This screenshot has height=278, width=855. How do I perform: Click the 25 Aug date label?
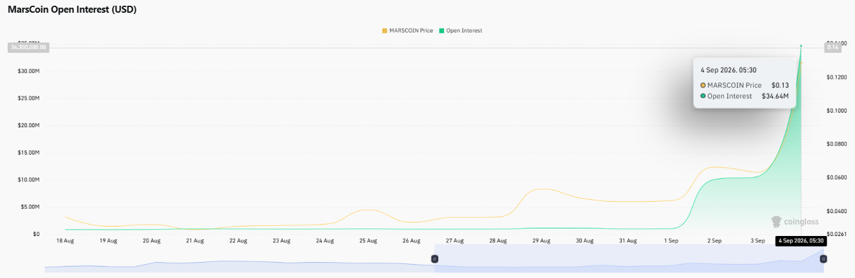tap(368, 241)
